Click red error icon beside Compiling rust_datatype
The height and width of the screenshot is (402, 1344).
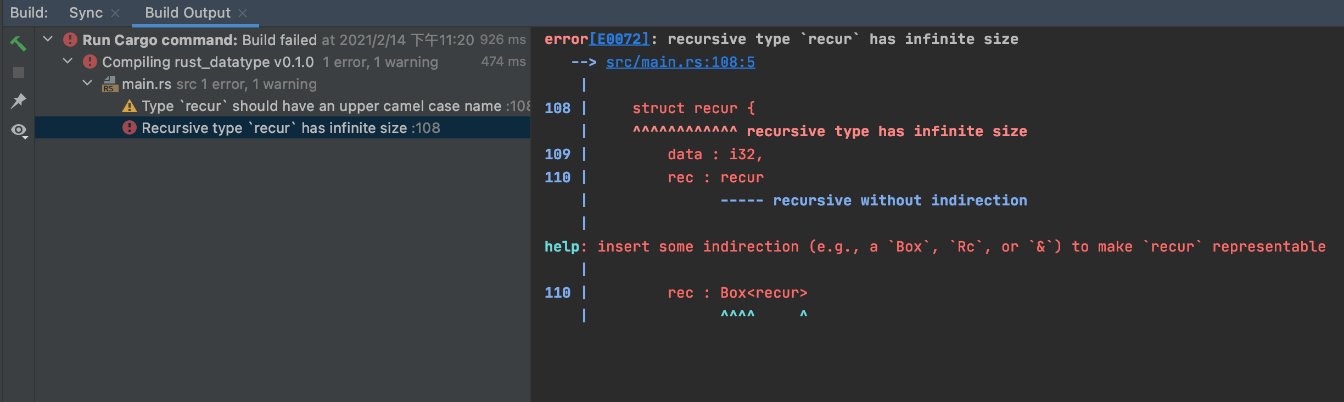click(90, 62)
